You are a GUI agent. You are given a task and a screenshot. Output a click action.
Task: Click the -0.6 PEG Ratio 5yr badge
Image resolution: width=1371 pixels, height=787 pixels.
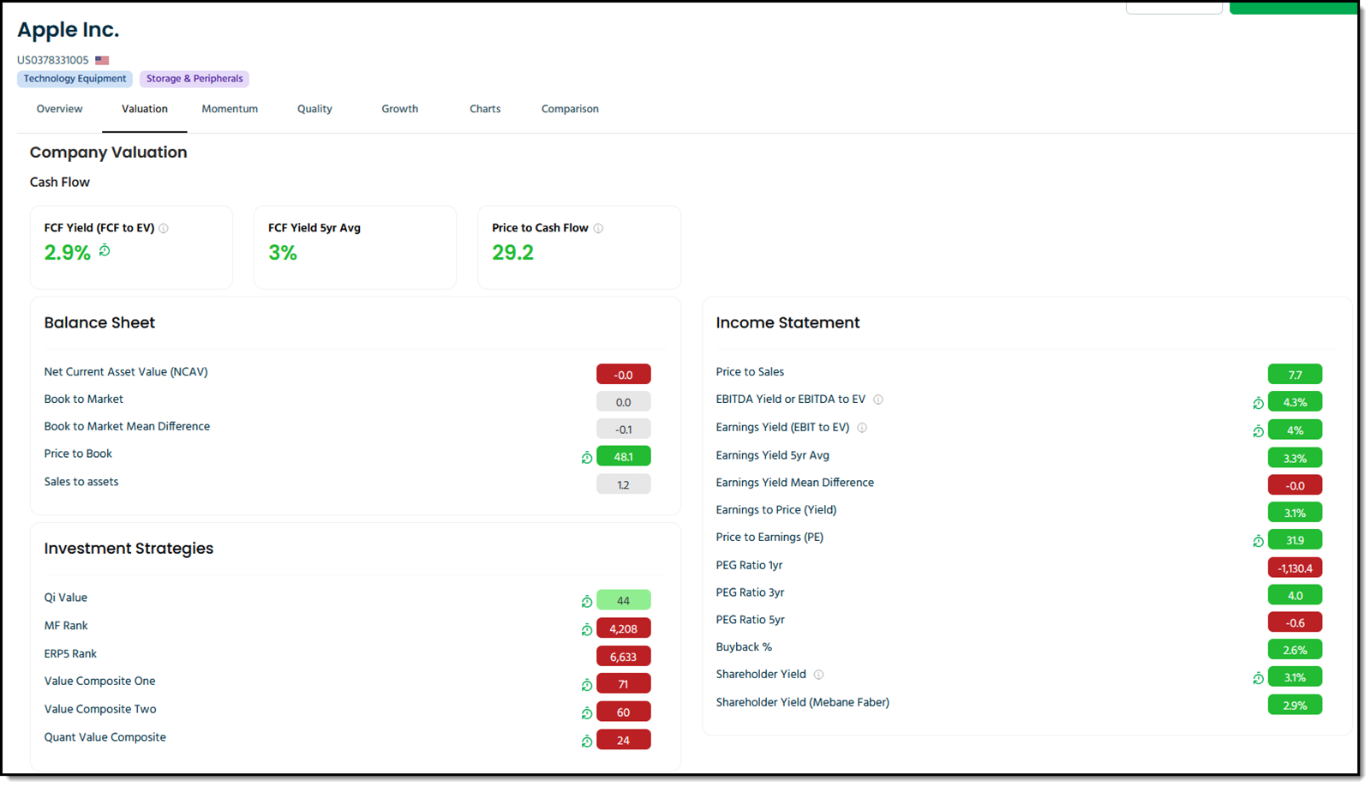(x=1296, y=622)
